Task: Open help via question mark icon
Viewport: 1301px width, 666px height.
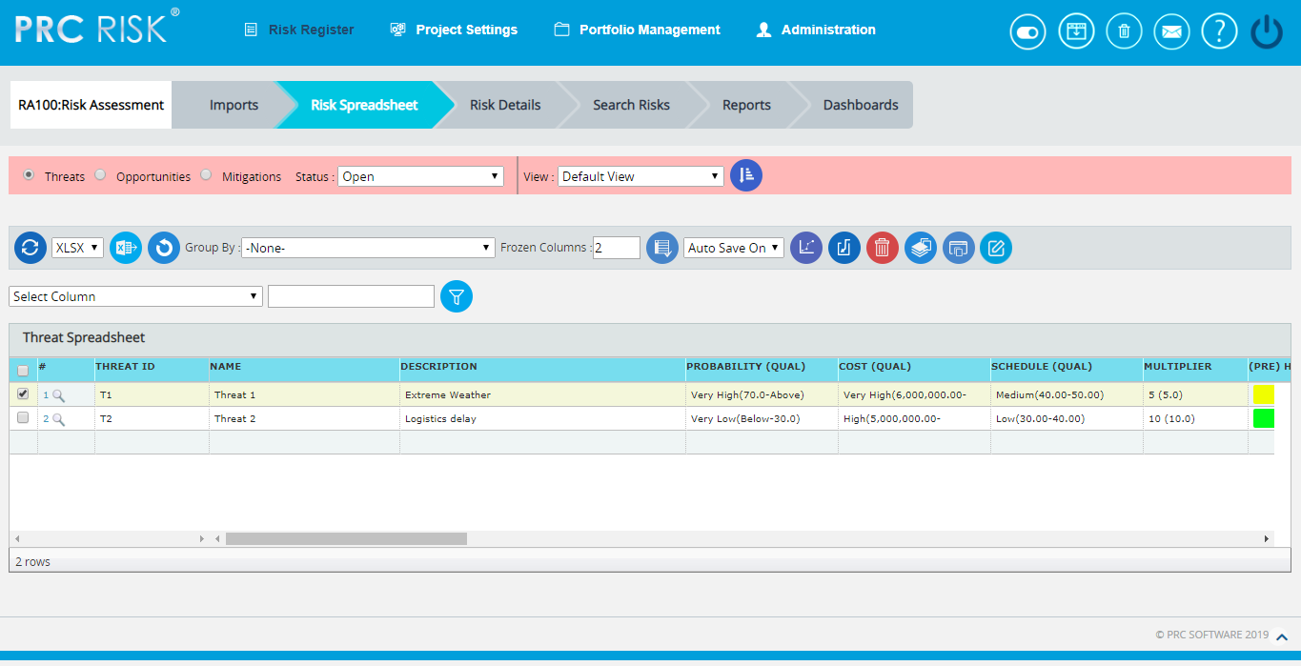Action: (1220, 31)
